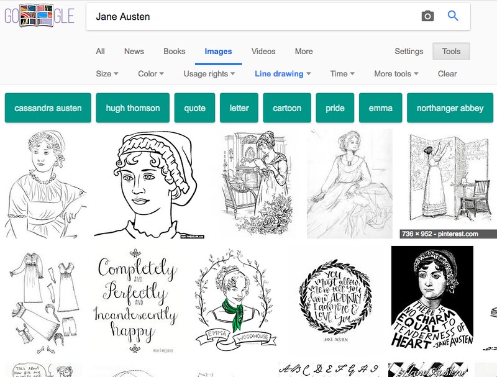Choose the emma suggestion chip
This screenshot has width=497, height=377.
pyautogui.click(x=380, y=107)
